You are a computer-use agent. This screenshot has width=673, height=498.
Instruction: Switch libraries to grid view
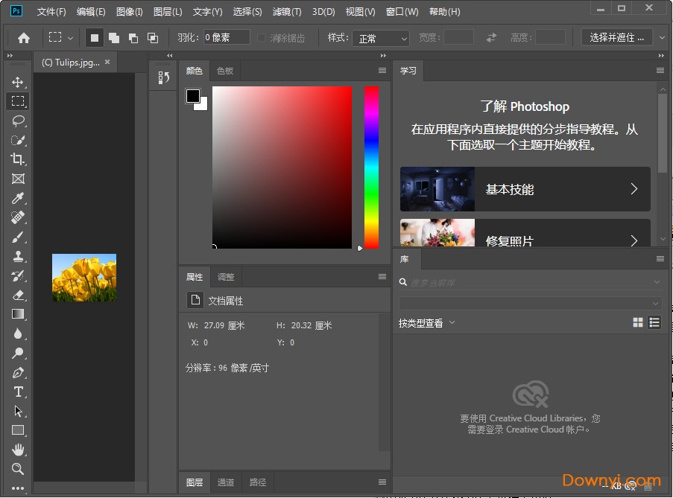pos(638,322)
